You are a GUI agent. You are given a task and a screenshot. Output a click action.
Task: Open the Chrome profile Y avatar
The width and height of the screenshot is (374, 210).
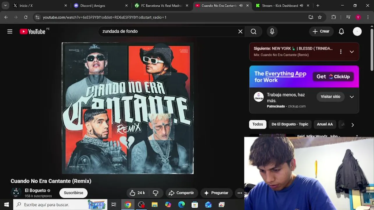(x=358, y=17)
